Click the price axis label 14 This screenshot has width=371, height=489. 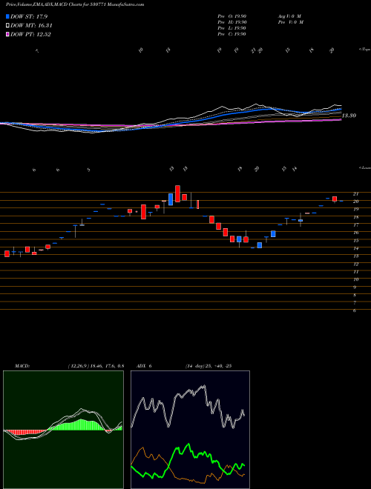point(355,248)
